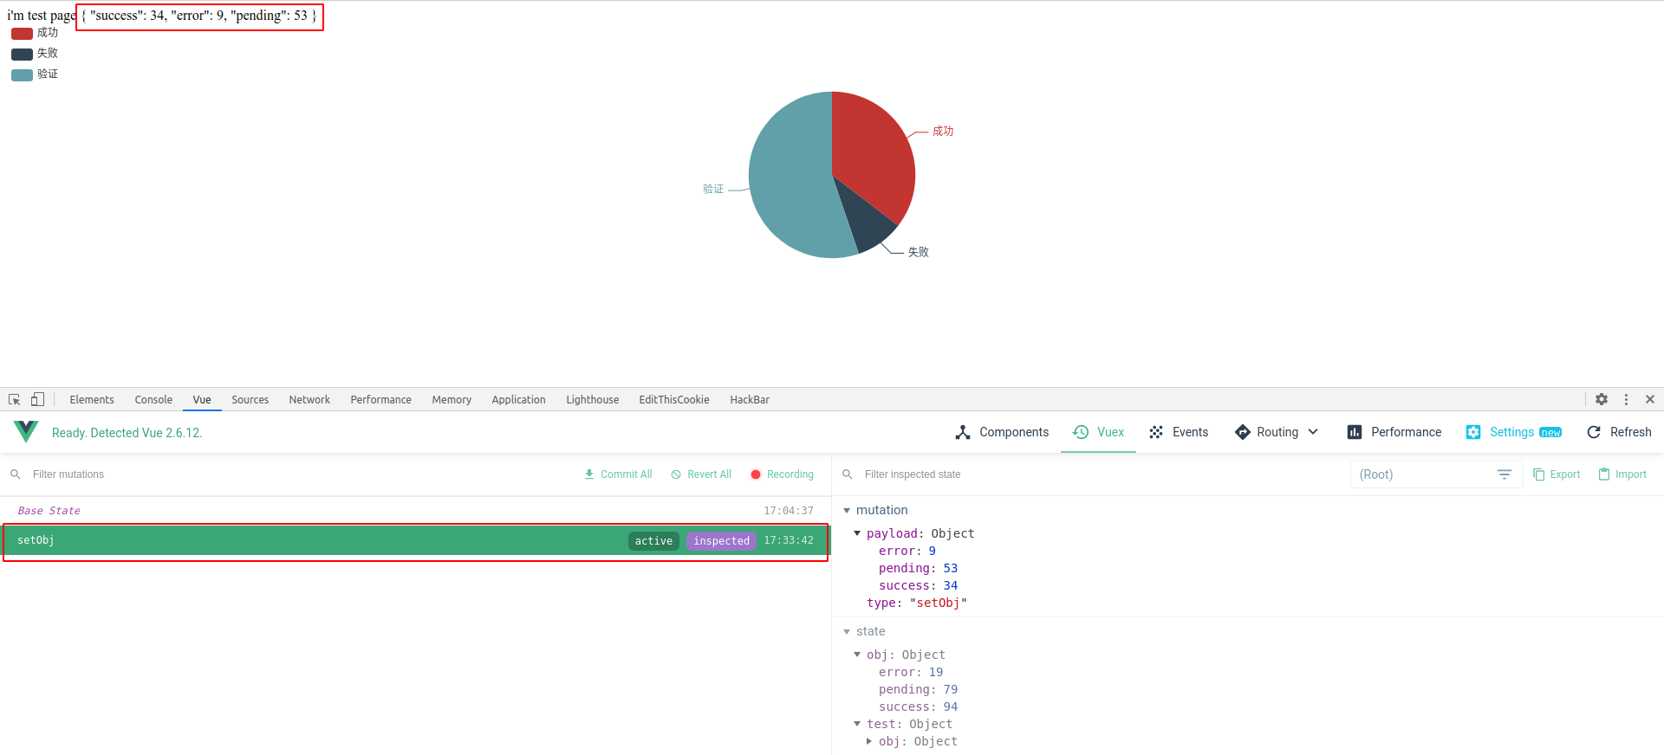Select the setObj mutation row
Image resolution: width=1664 pixels, height=755 pixels.
point(415,540)
